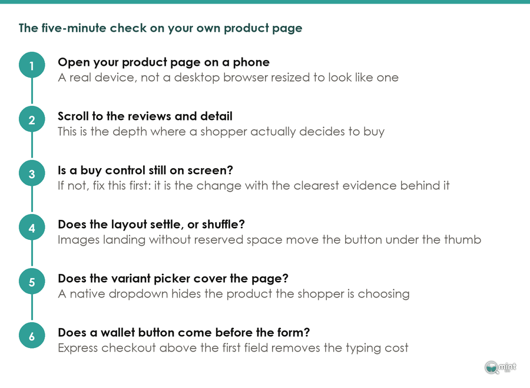Image resolution: width=530 pixels, height=388 pixels.
Task: Click the 'A real device' description text
Action: click(x=228, y=78)
